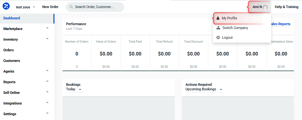The image size is (302, 120).
Task: Click the Last 7 Days label
Action: pyautogui.click(x=74, y=29)
